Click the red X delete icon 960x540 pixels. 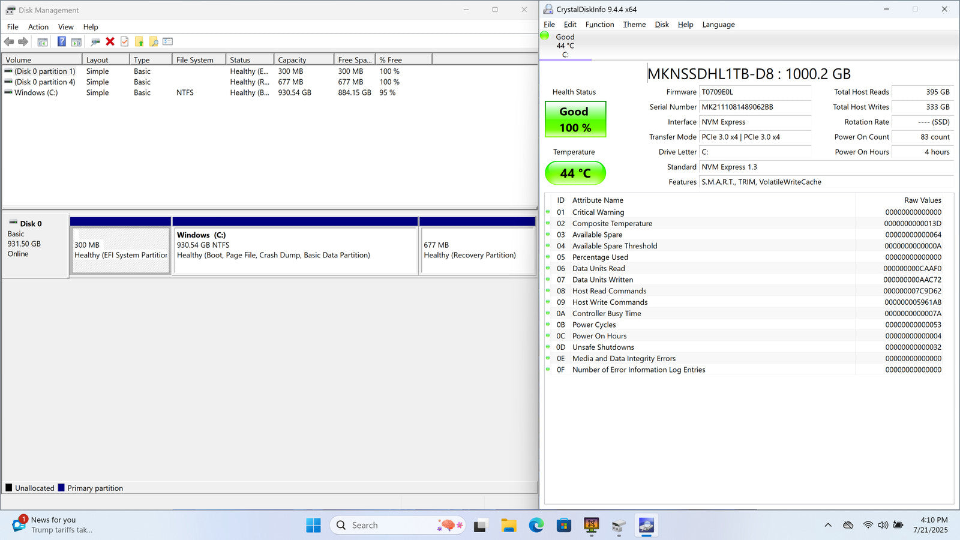[x=110, y=41]
